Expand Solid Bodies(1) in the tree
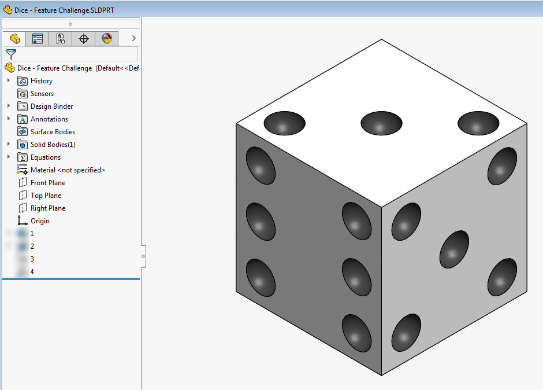543x390 pixels. click(x=8, y=144)
